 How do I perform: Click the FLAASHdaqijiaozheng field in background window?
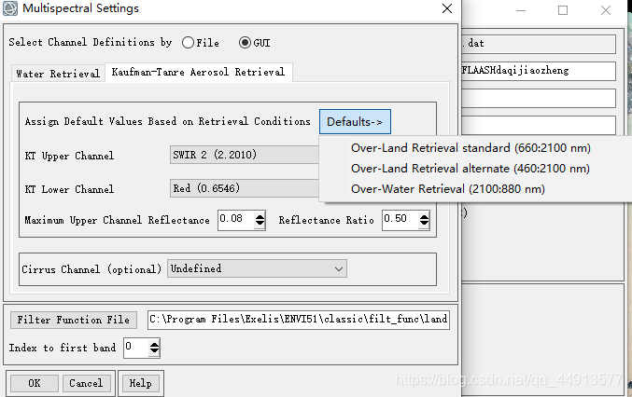[x=539, y=71]
